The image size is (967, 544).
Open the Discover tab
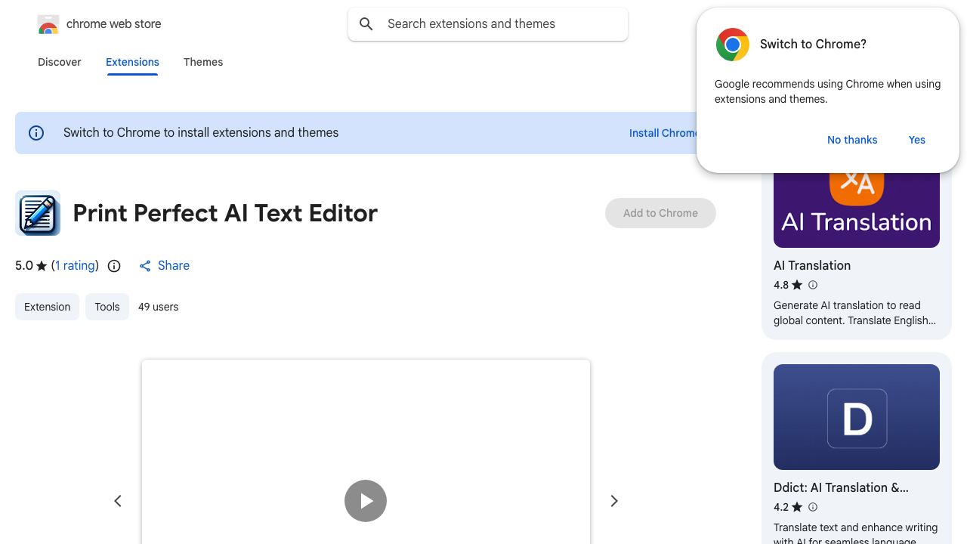(x=60, y=62)
